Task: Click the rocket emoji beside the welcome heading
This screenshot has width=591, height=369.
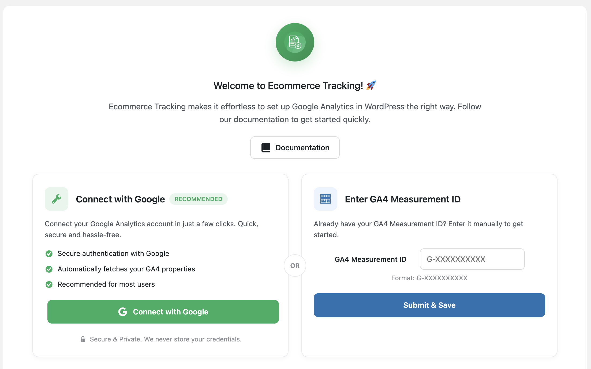Action: coord(371,86)
